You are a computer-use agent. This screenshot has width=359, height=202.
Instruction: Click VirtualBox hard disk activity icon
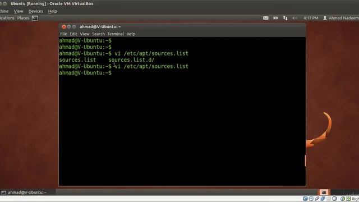[x=305, y=199]
